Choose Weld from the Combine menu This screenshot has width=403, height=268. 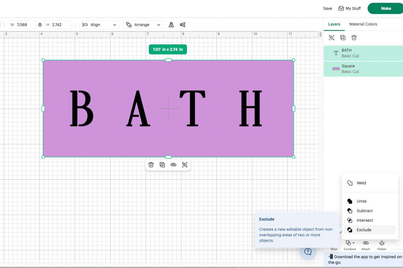[361, 182]
